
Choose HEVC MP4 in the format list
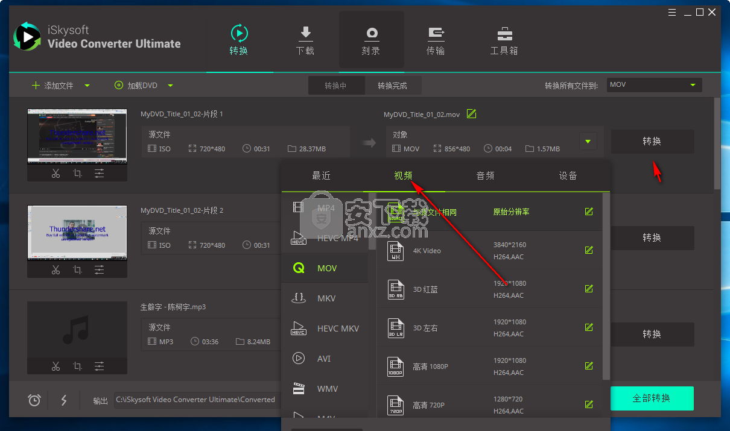(325, 238)
